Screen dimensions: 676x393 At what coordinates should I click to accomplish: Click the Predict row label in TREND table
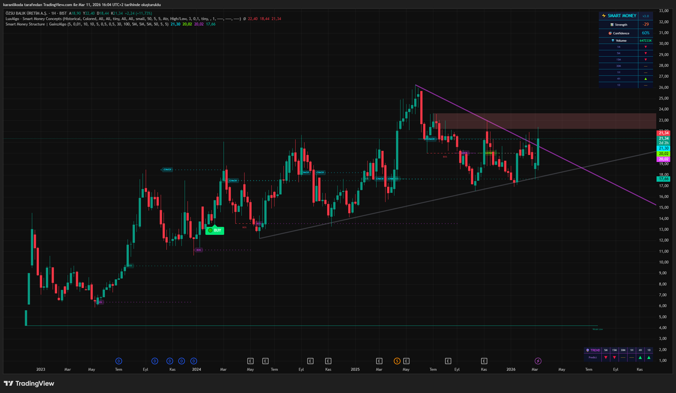click(593, 358)
